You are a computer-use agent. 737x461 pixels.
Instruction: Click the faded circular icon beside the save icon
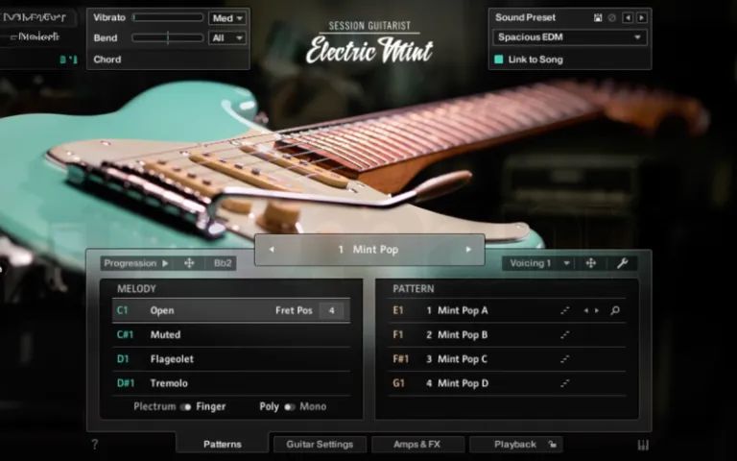[612, 18]
